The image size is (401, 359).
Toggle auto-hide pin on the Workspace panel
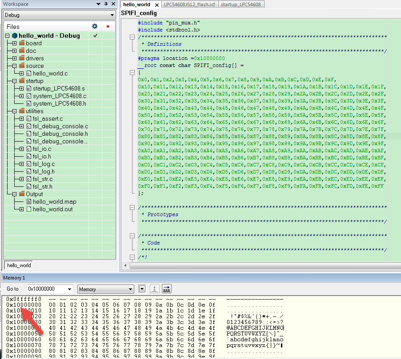[105, 4]
